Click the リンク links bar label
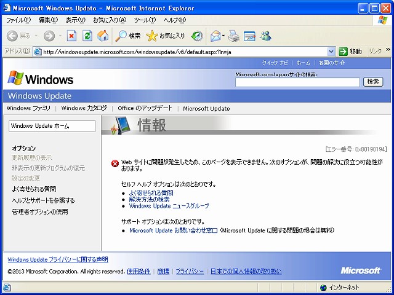Screen dimensions: 394x295 pos(375,51)
